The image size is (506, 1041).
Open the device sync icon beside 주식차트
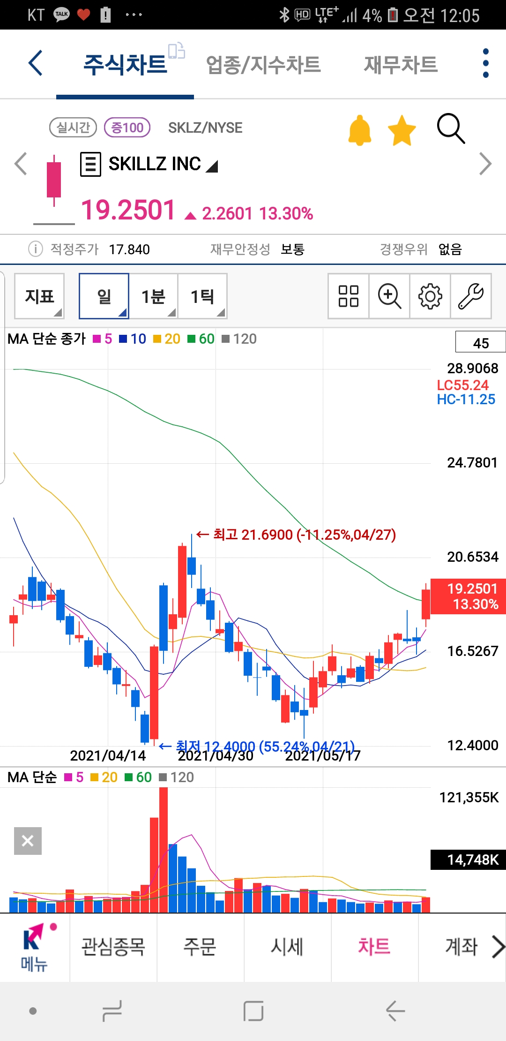(177, 51)
